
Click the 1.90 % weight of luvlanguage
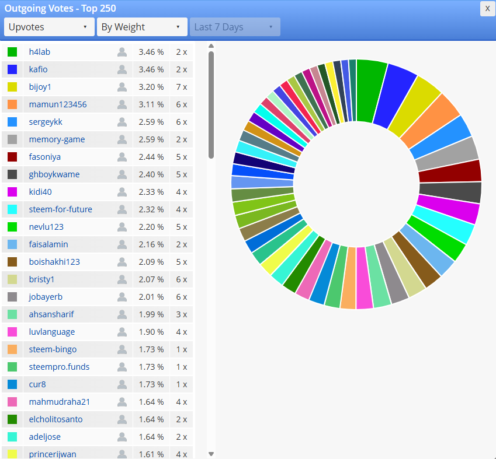click(151, 332)
